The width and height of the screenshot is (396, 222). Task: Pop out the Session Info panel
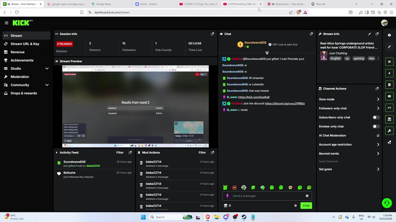tap(212, 34)
